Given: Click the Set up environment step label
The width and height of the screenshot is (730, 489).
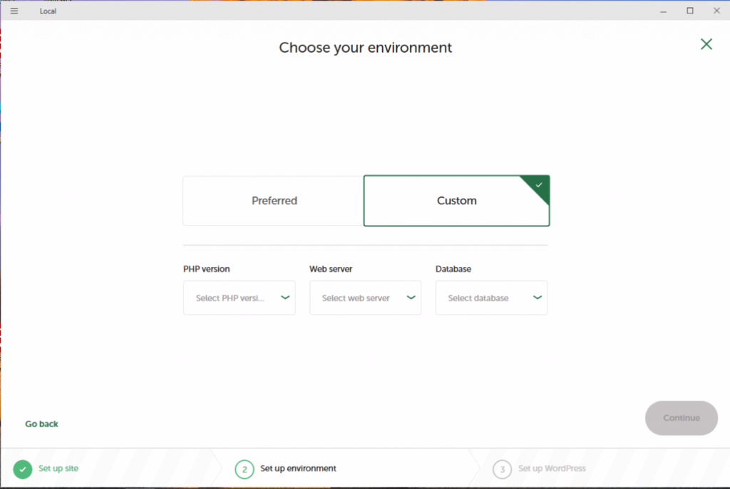Looking at the screenshot, I should tap(298, 468).
